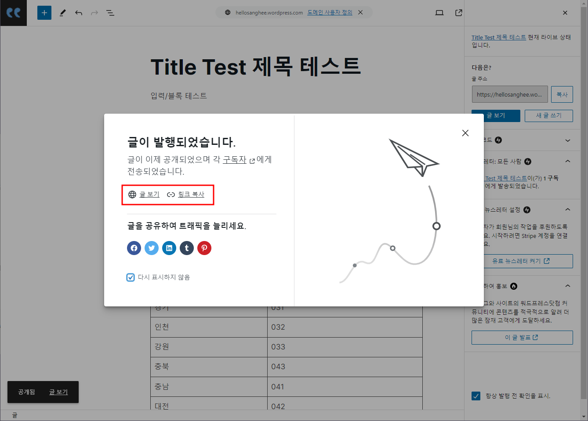This screenshot has width=588, height=421.
Task: Click the 글 breadcrumb in the footer
Action: [x=15, y=415]
